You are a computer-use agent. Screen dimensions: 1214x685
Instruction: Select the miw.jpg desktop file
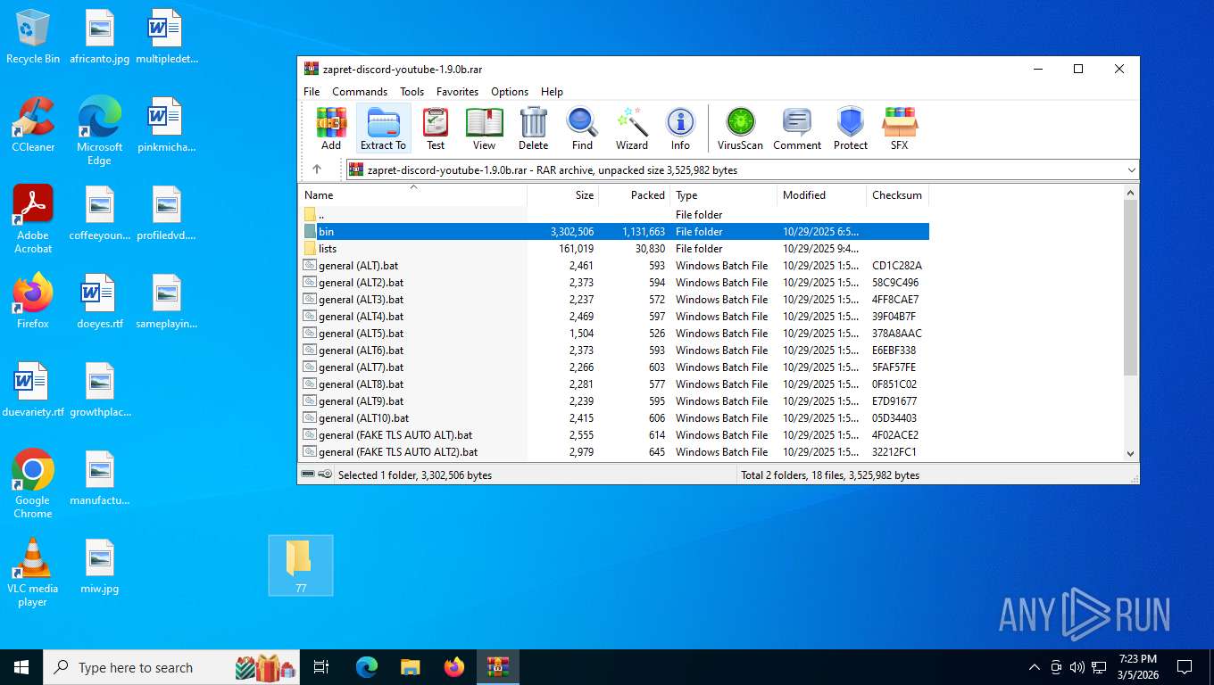point(99,566)
